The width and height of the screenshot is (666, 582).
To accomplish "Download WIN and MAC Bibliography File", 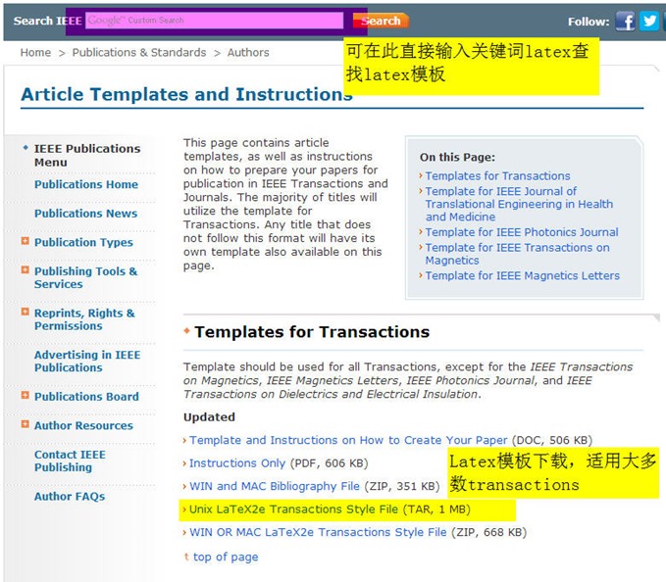I will (x=275, y=486).
